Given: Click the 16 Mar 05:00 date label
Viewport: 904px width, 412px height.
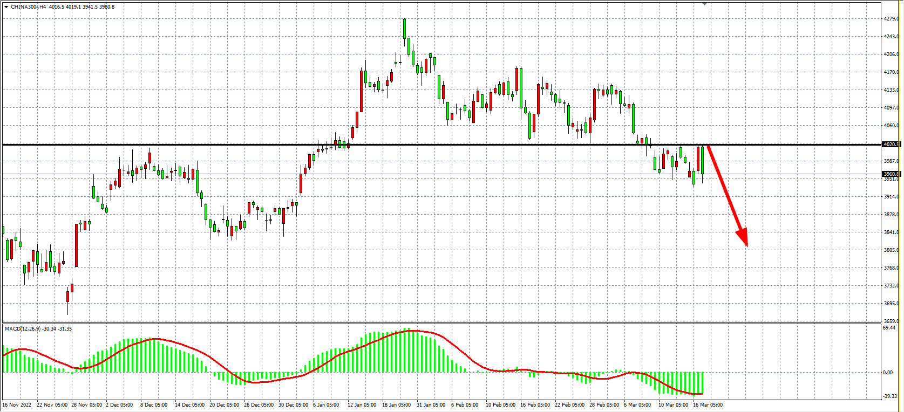Looking at the screenshot, I should point(708,405).
